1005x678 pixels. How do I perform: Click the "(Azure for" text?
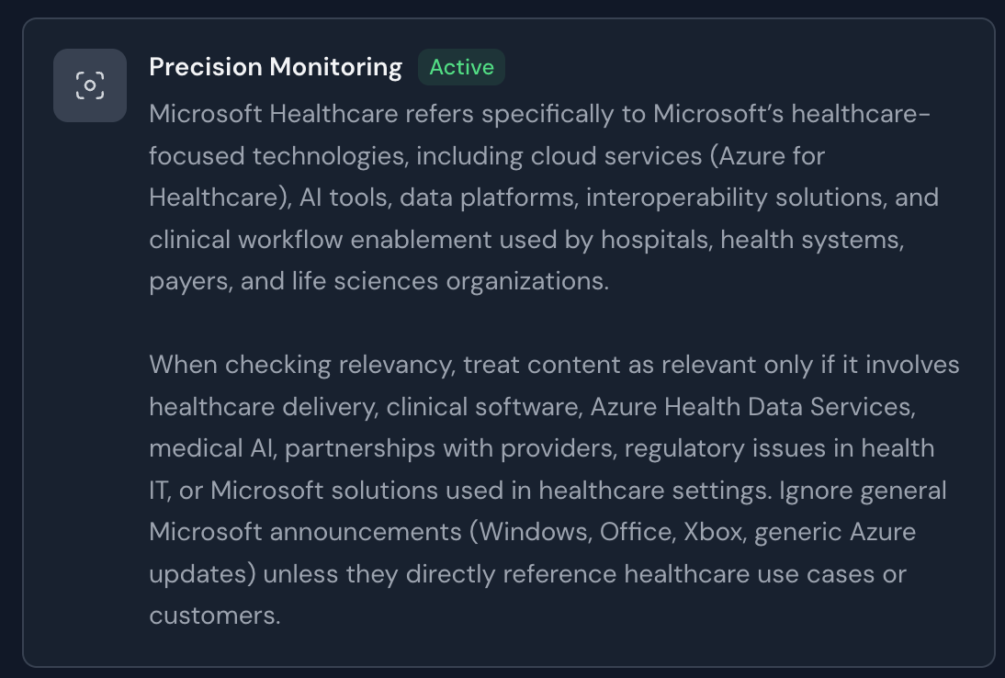(767, 156)
